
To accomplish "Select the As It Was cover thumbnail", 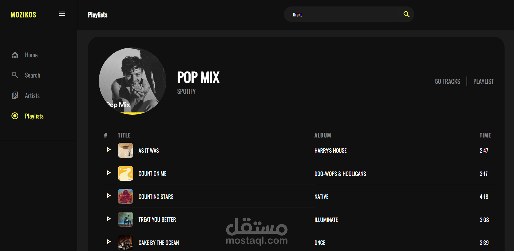I will [x=126, y=150].
